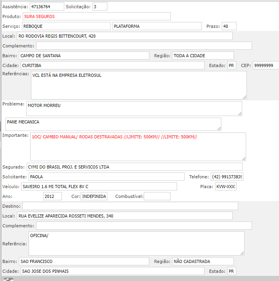The height and width of the screenshot is (281, 279).
Task: Click the Placa field KVW-XXXX
Action: click(226, 187)
